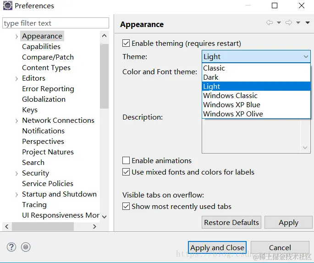314x263 pixels.
Task: Click tree horizontal scrollbar left arrow
Action: 7,226
